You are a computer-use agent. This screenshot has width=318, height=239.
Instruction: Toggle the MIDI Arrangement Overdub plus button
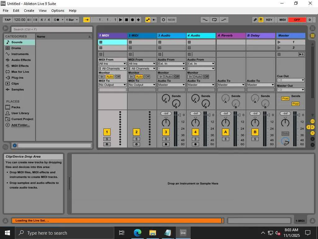pyautogui.click(x=138, y=20)
